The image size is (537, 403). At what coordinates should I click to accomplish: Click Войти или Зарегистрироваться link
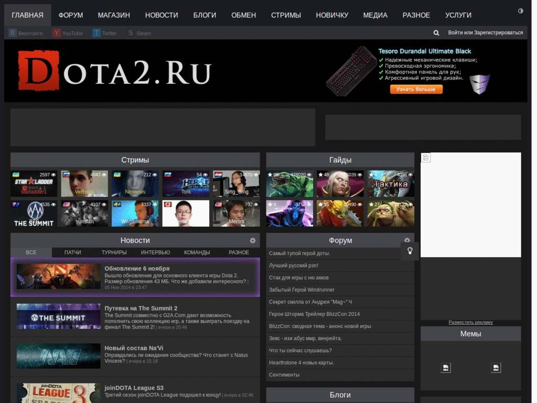pyautogui.click(x=485, y=33)
